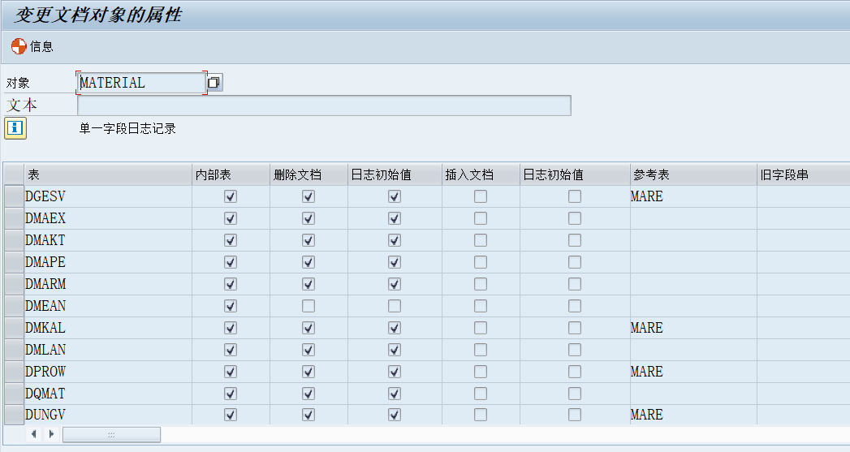This screenshot has height=452, width=850.
Task: Select the horizontal scrollbar thumb below the table
Action: coord(111,434)
